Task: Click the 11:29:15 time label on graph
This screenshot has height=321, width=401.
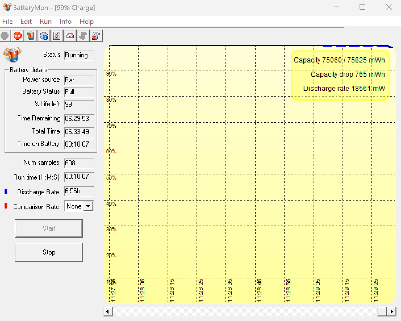Action: (346, 290)
